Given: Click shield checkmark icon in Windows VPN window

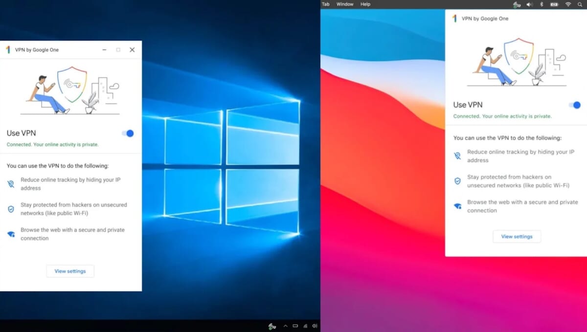Looking at the screenshot, I should pos(11,209).
